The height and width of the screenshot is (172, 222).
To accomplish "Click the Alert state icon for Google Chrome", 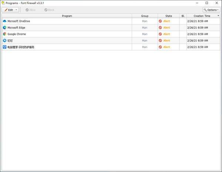I will click(161, 34).
